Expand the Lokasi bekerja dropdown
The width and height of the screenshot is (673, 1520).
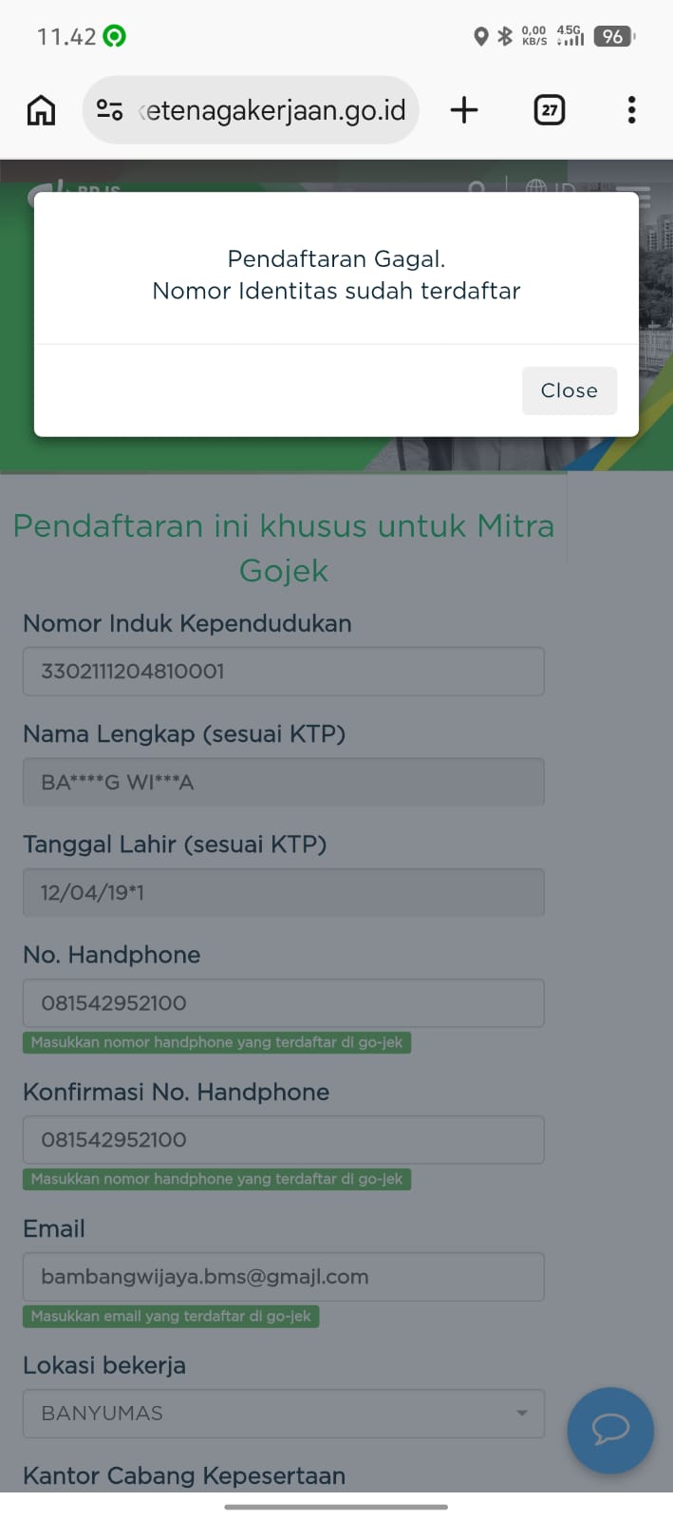point(284,1414)
